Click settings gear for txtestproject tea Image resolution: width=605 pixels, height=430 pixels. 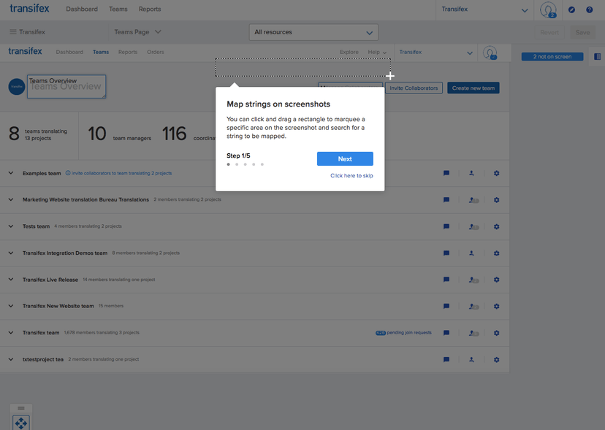pos(497,359)
